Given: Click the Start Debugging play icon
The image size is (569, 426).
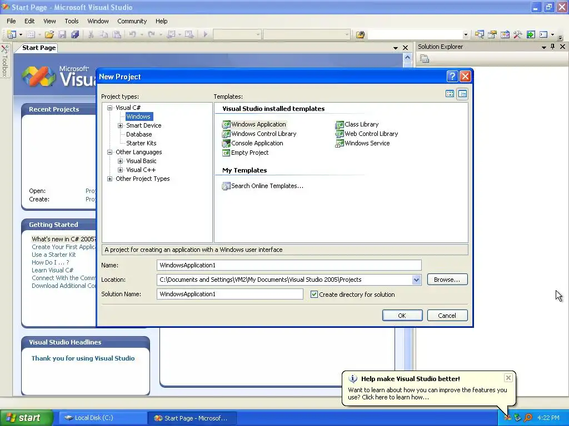Looking at the screenshot, I should (206, 34).
